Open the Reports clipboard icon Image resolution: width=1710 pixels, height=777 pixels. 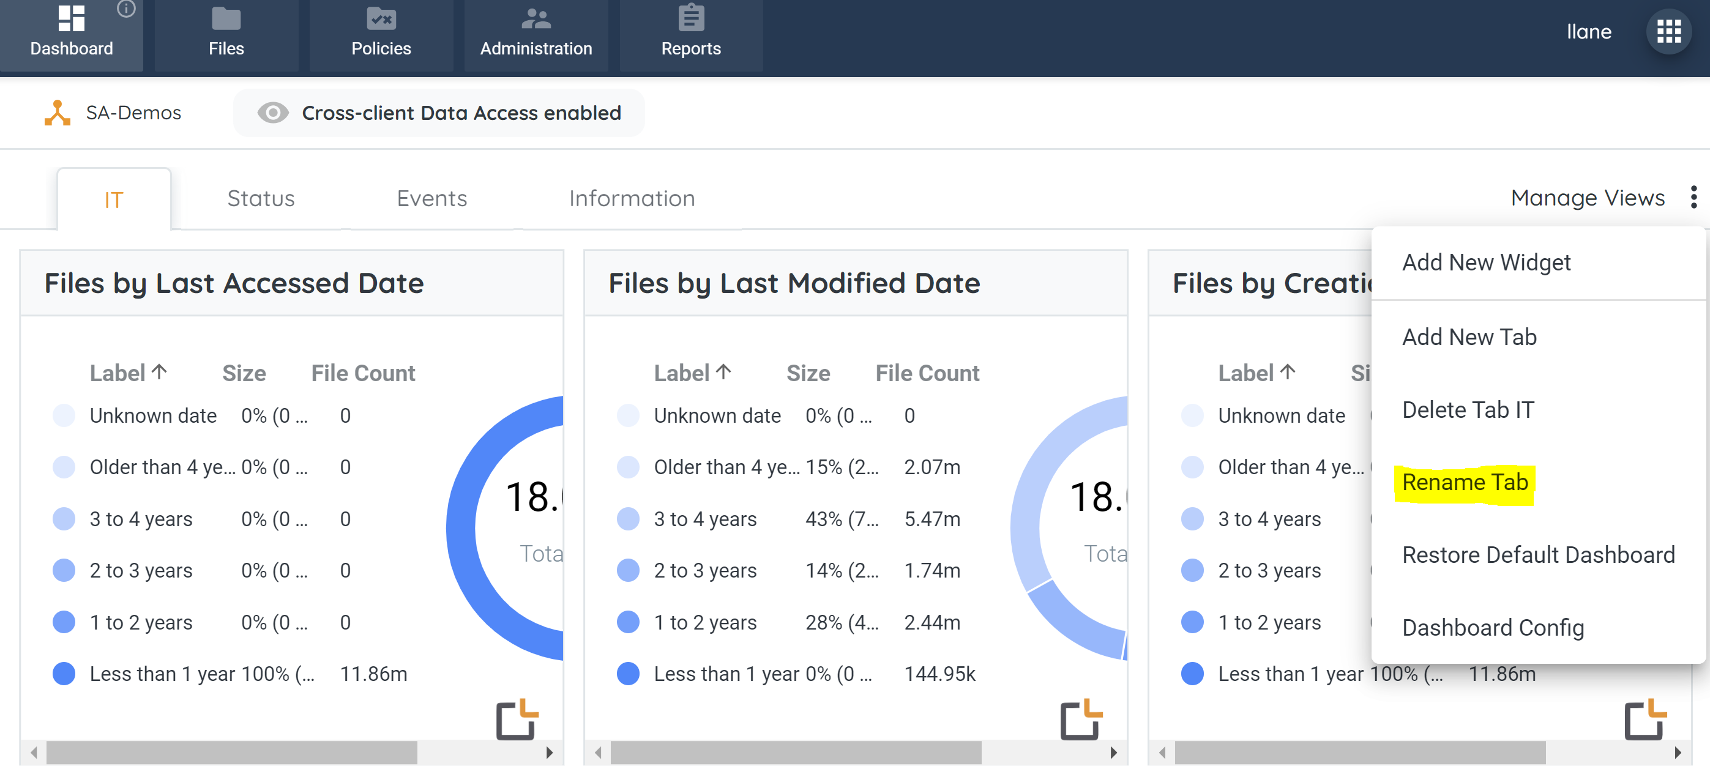coord(690,18)
